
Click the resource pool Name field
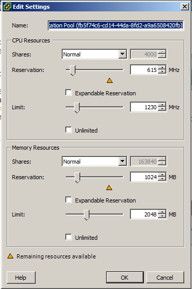pos(115,25)
